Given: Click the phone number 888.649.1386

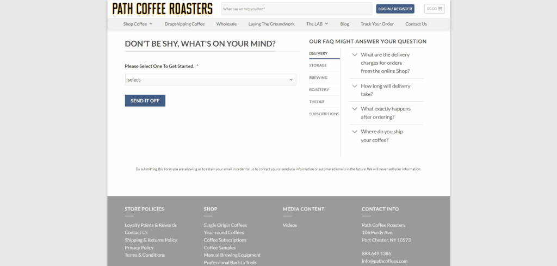Looking at the screenshot, I should coord(376,253).
